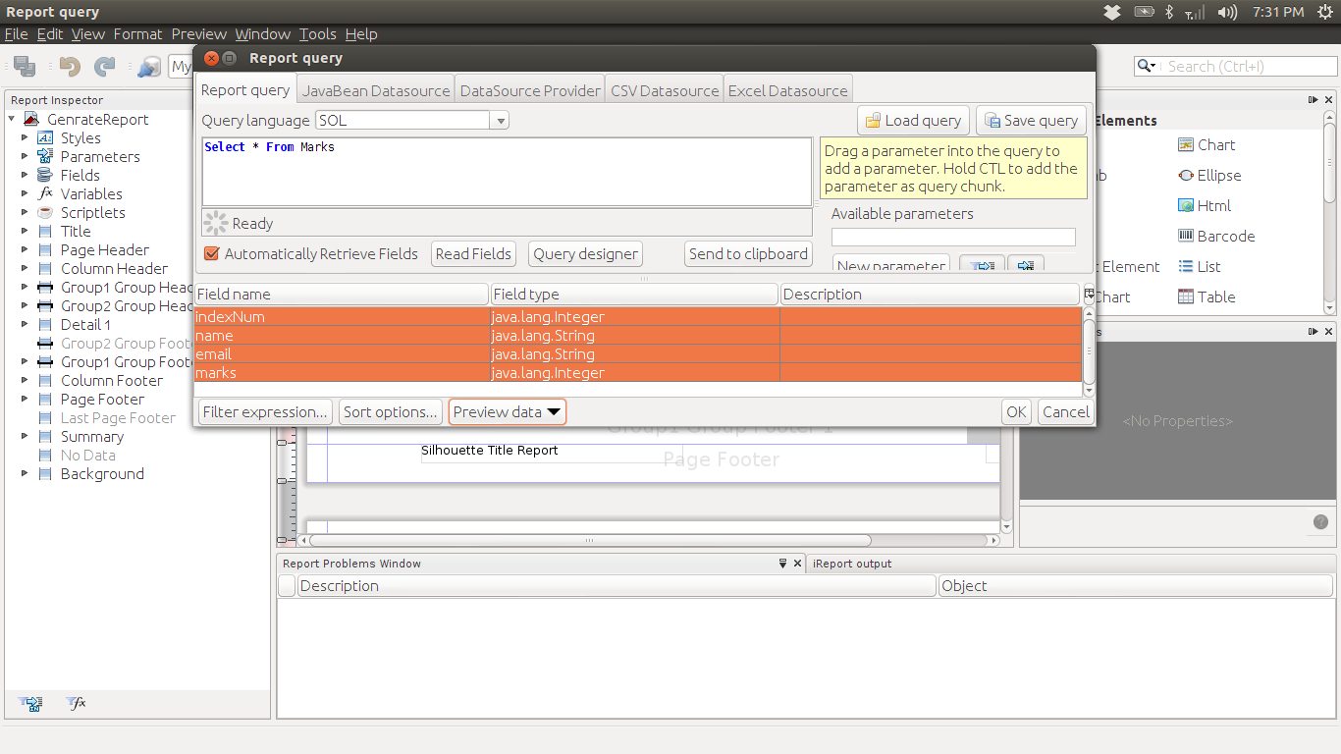
Task: Select the Html element icon
Action: point(1205,205)
